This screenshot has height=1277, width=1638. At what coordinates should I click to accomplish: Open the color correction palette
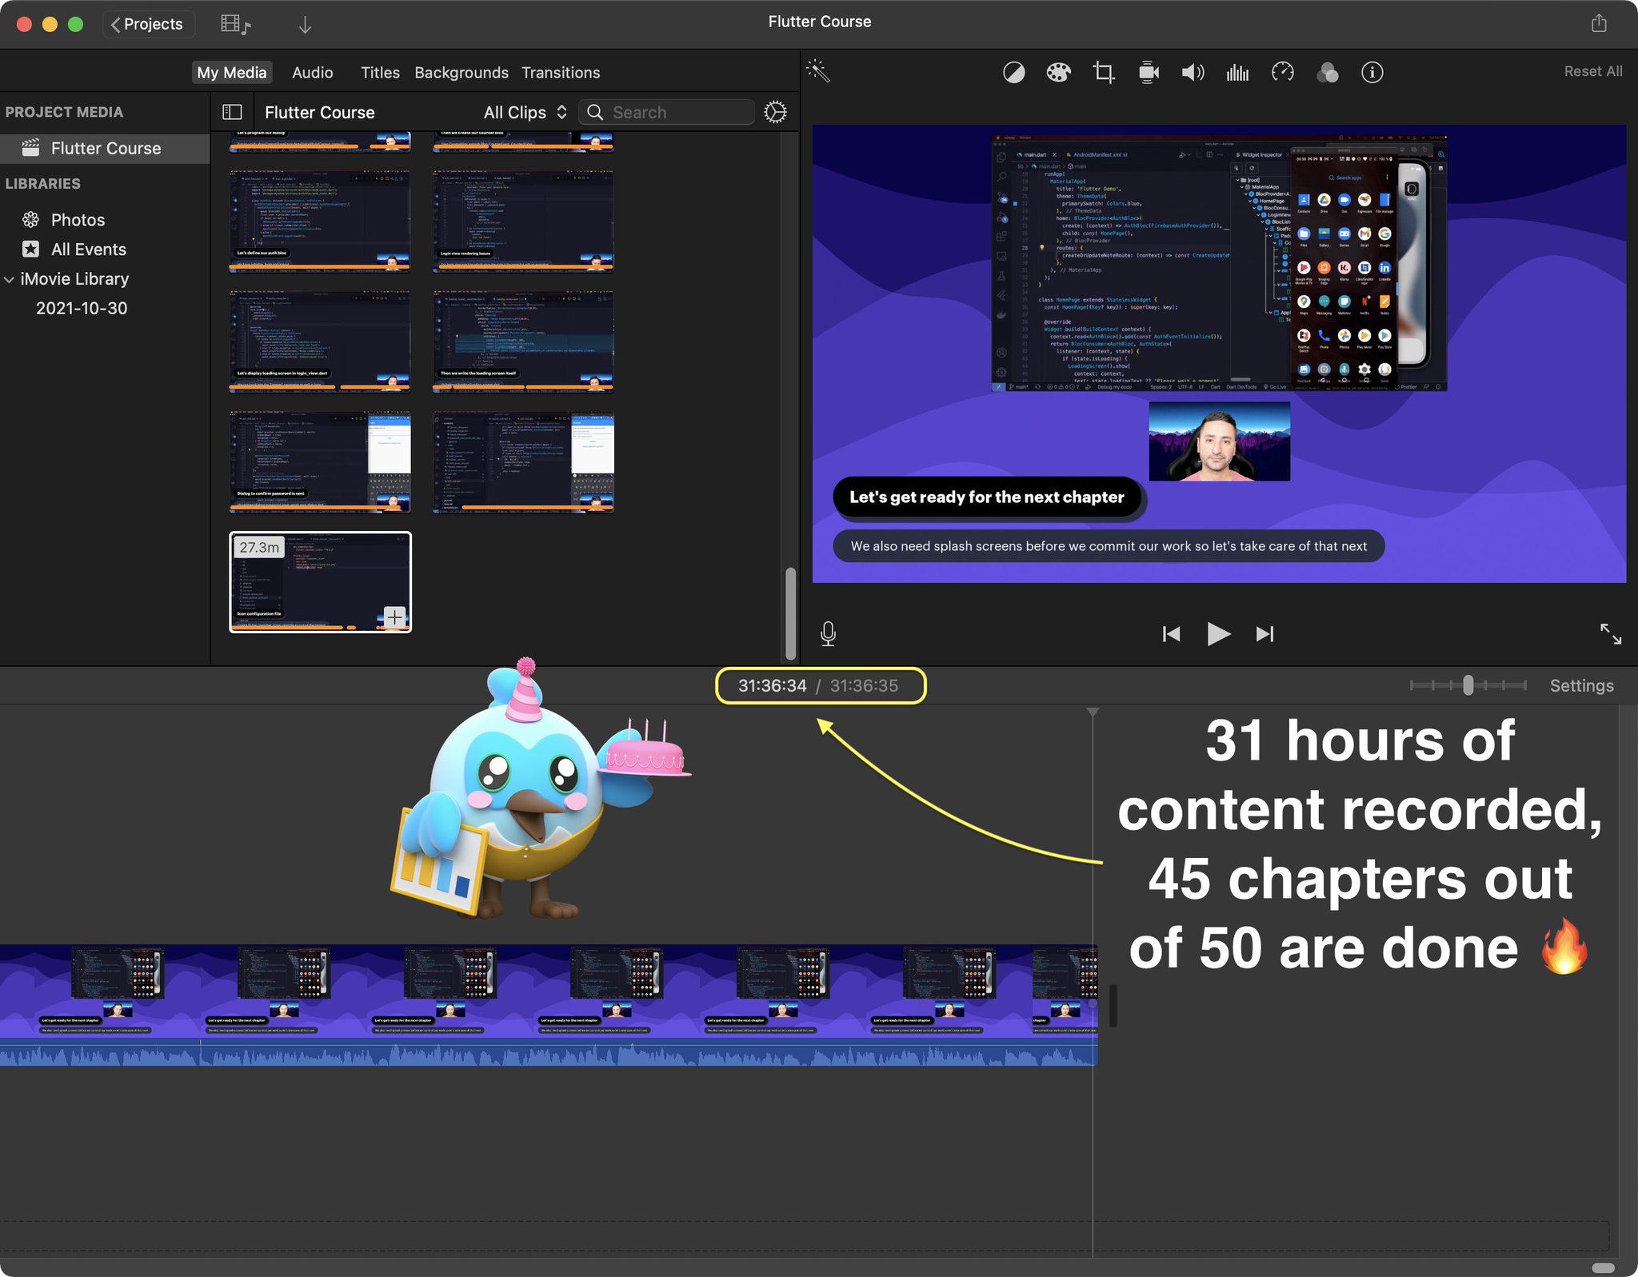click(1058, 73)
